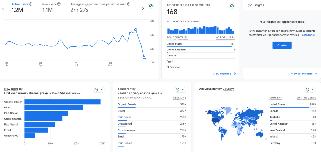Screen dimensions: 321x152
Task: Click the Country dimension link
Action: tap(228, 89)
